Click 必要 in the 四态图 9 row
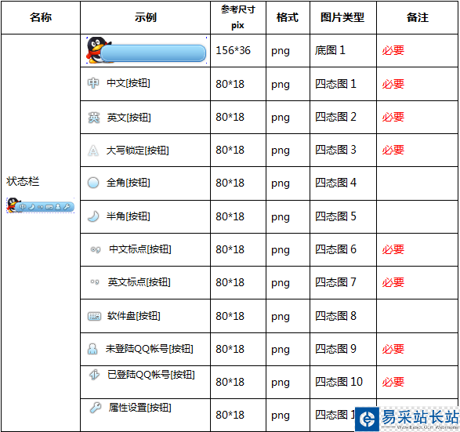This screenshot has width=460, height=432. click(x=393, y=349)
